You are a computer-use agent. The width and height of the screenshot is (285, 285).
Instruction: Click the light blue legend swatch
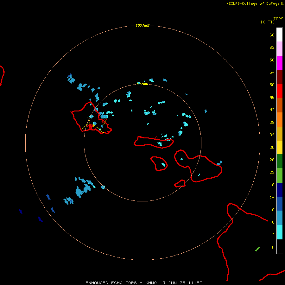(280, 218)
